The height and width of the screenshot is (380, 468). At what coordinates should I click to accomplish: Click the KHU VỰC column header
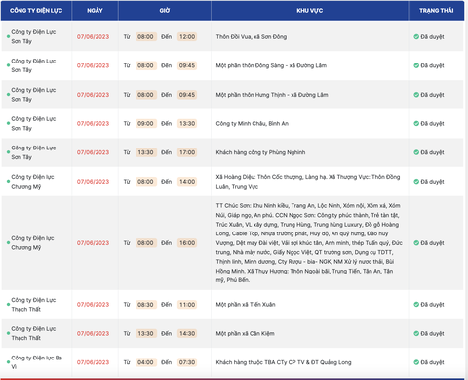310,11
